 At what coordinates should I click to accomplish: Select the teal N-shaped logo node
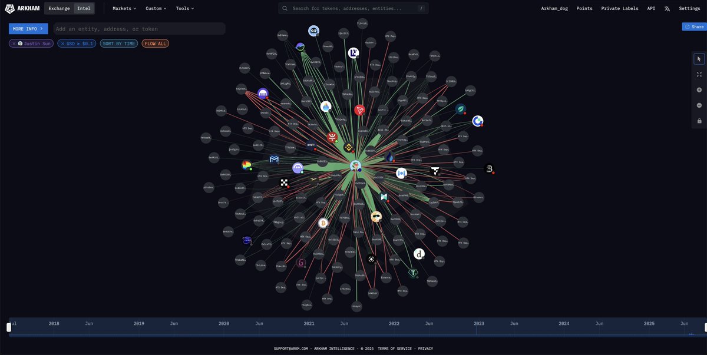tap(384, 197)
